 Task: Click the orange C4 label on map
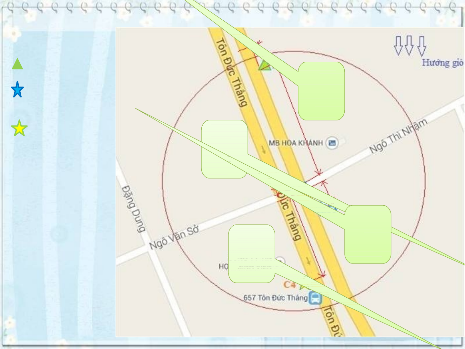click(x=289, y=284)
